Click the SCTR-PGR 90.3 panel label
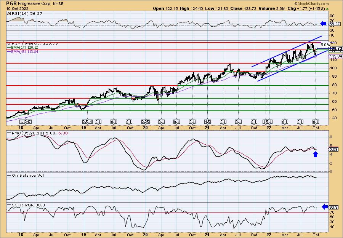Screen dimensions: 343x238 click(28, 205)
